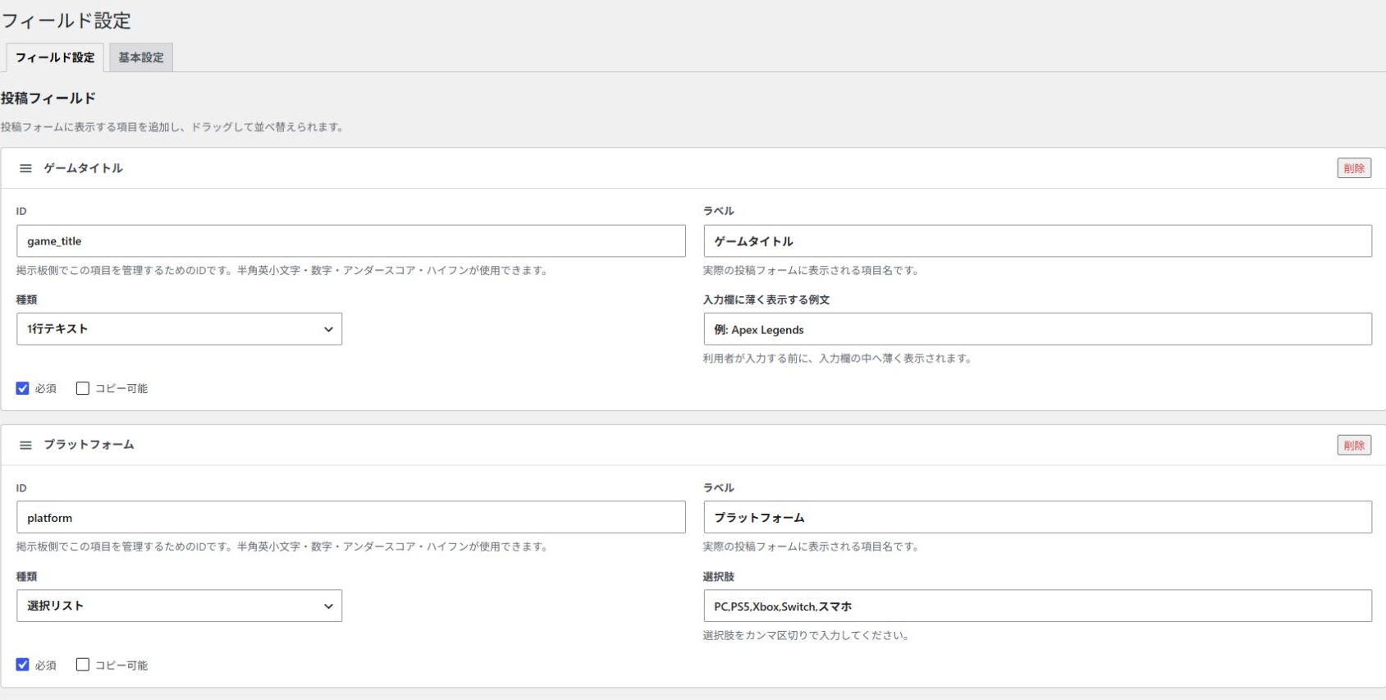
Task: Click the page title フィールド設定 heading
Action: [x=66, y=21]
